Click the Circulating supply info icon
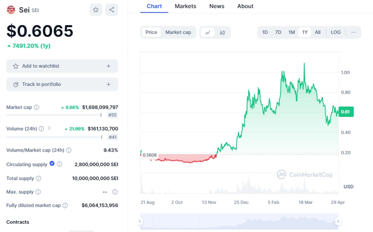Screen dimensions: 373x232 click(60, 164)
